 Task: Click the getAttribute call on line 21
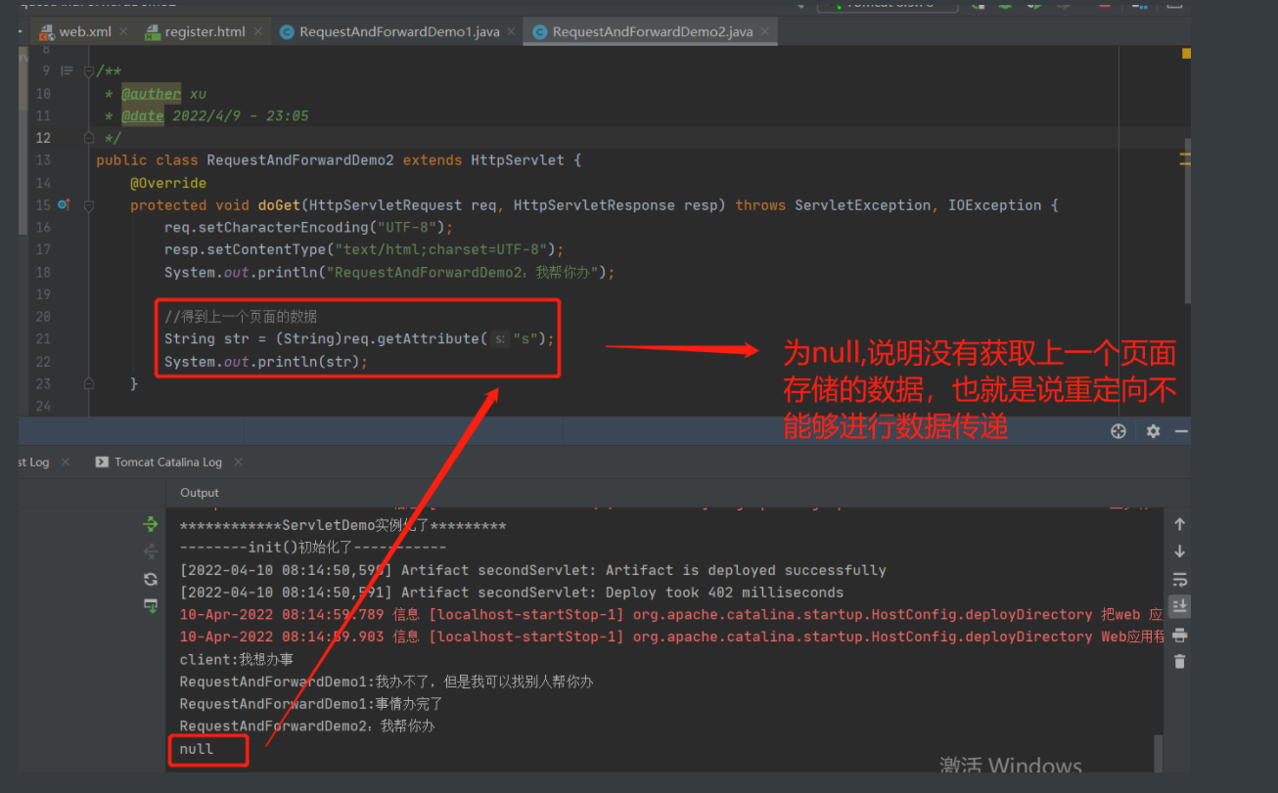(428, 339)
